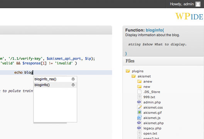The width and height of the screenshot is (204, 139).
Task: Select bloginfo() autocomplete suggestion
Action: tap(55, 85)
